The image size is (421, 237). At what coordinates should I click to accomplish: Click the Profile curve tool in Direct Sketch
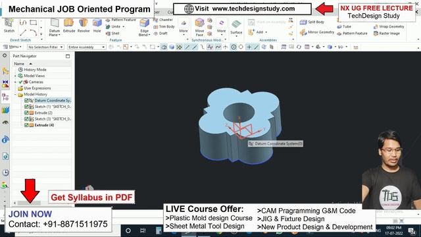23,22
